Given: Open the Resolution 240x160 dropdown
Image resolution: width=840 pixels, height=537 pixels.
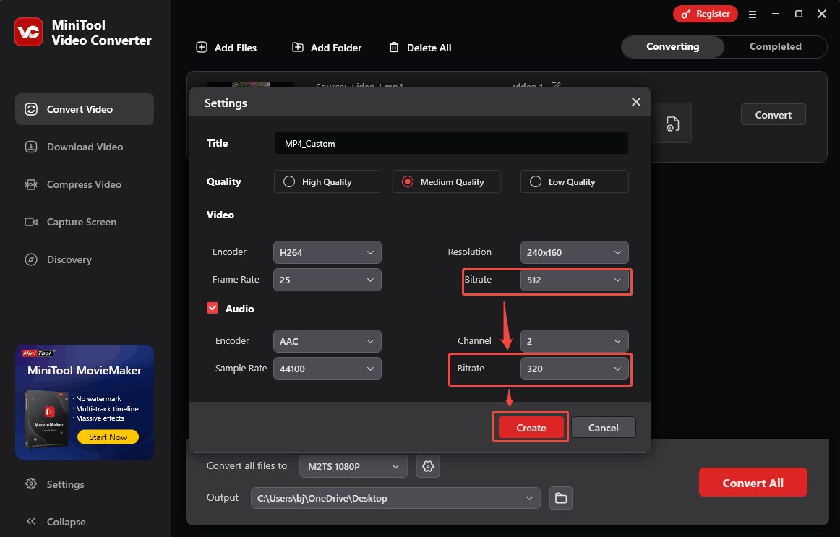Looking at the screenshot, I should click(x=574, y=252).
